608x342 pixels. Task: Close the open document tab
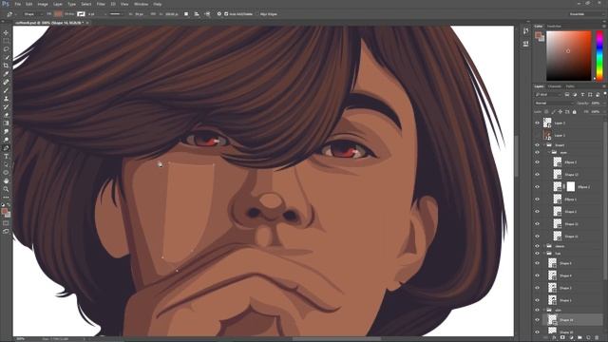click(x=87, y=23)
